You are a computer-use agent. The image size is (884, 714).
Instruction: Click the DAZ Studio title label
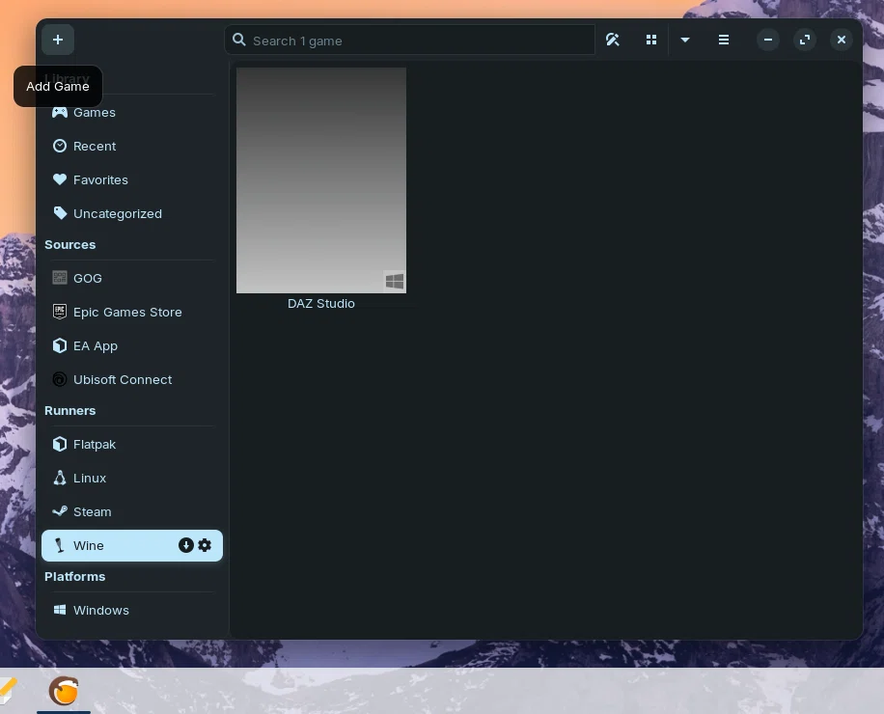point(320,303)
